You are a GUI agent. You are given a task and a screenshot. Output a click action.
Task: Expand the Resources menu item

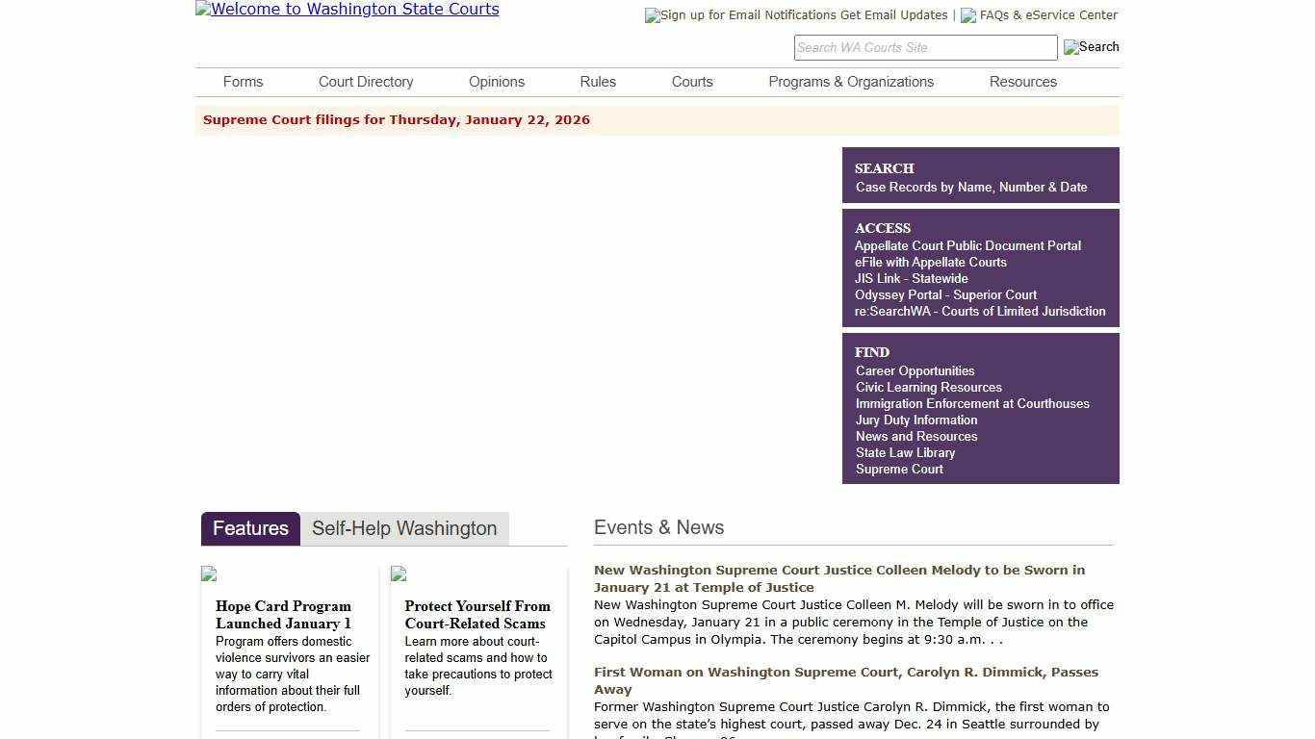coord(1022,82)
